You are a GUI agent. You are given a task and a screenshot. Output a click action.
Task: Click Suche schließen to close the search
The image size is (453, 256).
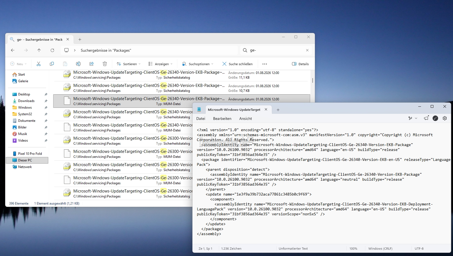pos(237,64)
